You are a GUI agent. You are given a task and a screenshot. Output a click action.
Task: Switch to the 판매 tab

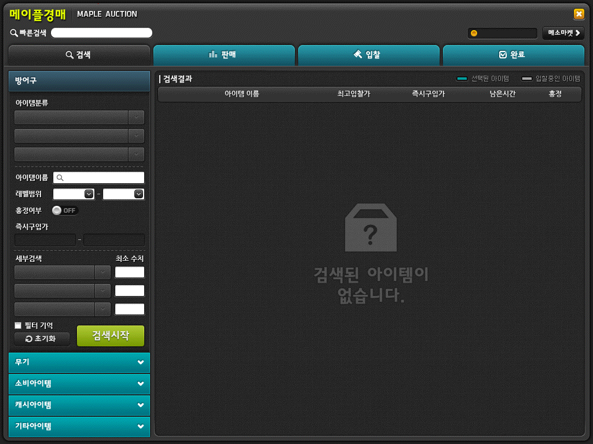pos(224,55)
